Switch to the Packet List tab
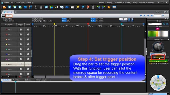 tap(16, 80)
